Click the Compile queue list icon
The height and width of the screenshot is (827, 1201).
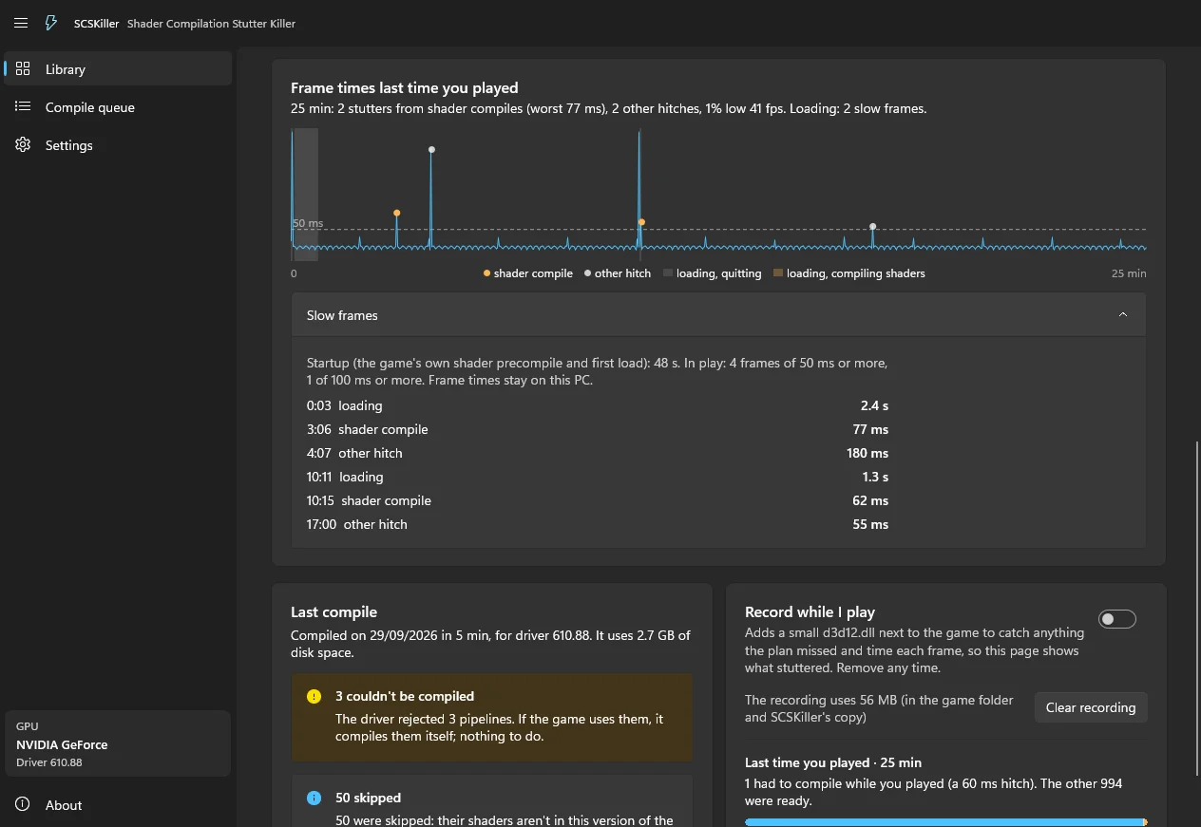tap(23, 106)
